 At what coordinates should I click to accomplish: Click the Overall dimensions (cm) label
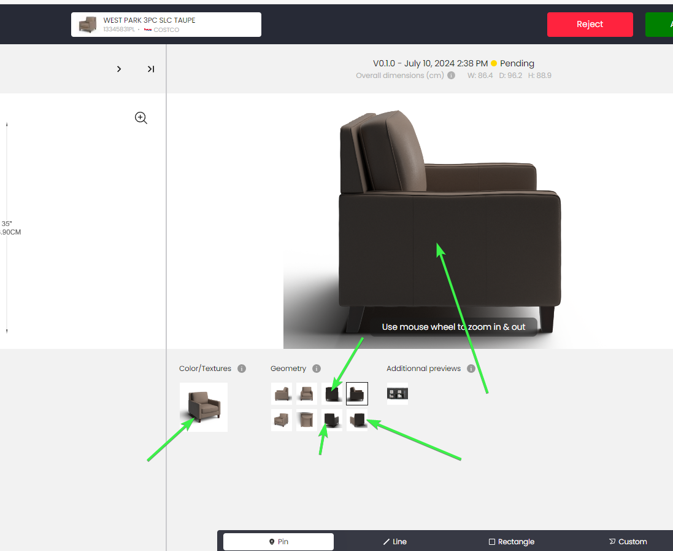399,75
